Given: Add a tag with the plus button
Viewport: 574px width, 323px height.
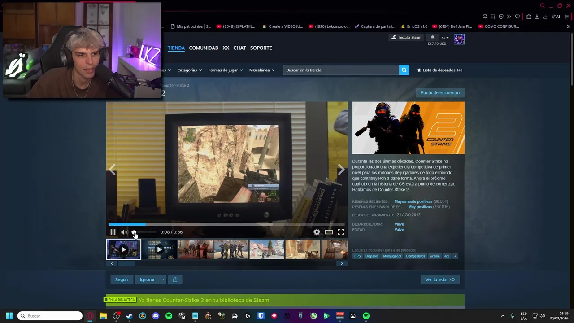Looking at the screenshot, I should (455, 256).
